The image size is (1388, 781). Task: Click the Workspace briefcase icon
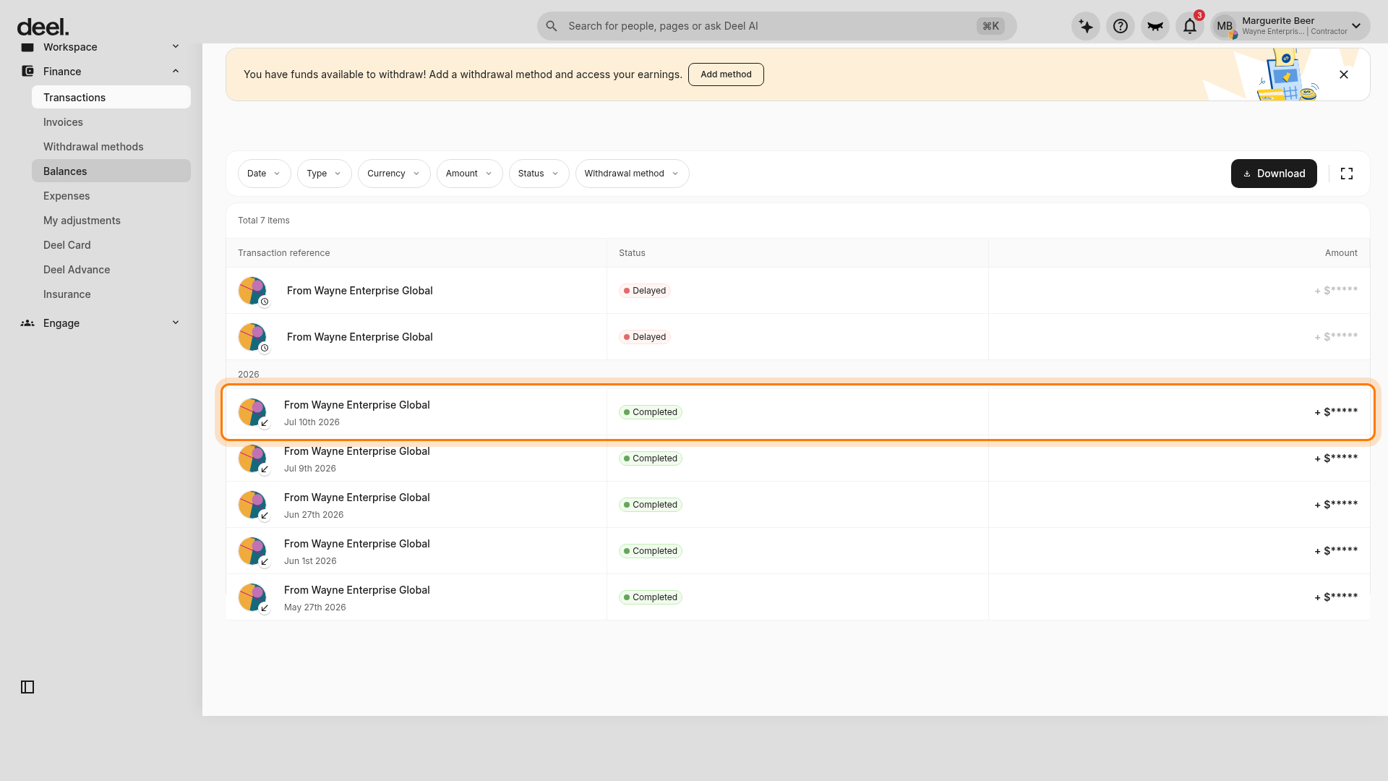coord(27,47)
